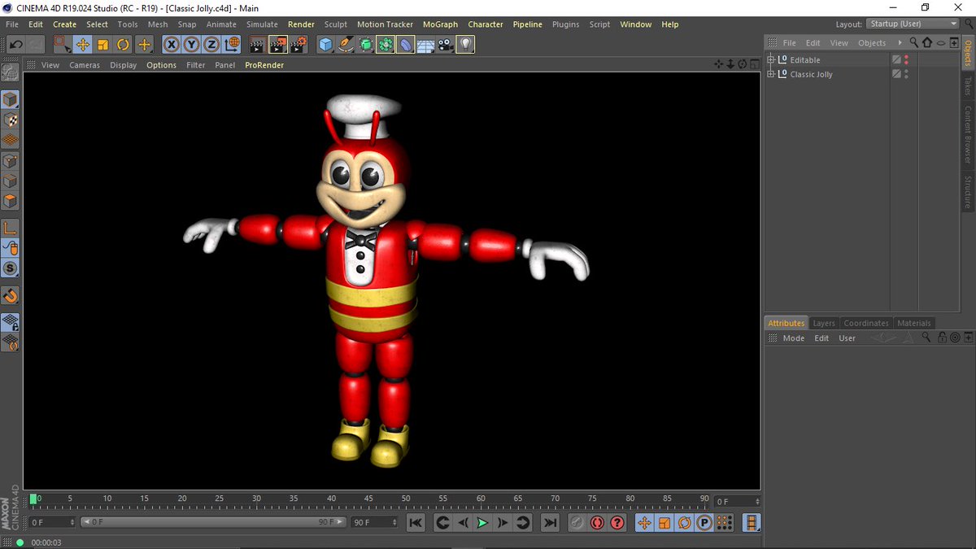Switch to the Materials tab
The width and height of the screenshot is (976, 549).
pyautogui.click(x=914, y=323)
